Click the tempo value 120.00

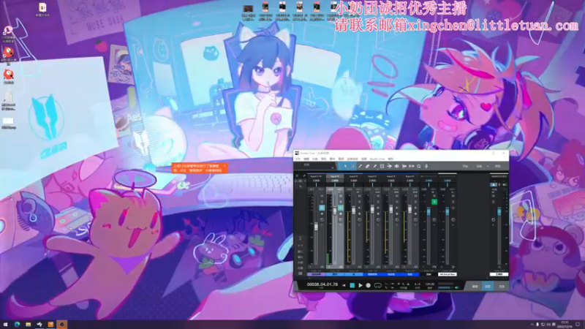[430, 284]
